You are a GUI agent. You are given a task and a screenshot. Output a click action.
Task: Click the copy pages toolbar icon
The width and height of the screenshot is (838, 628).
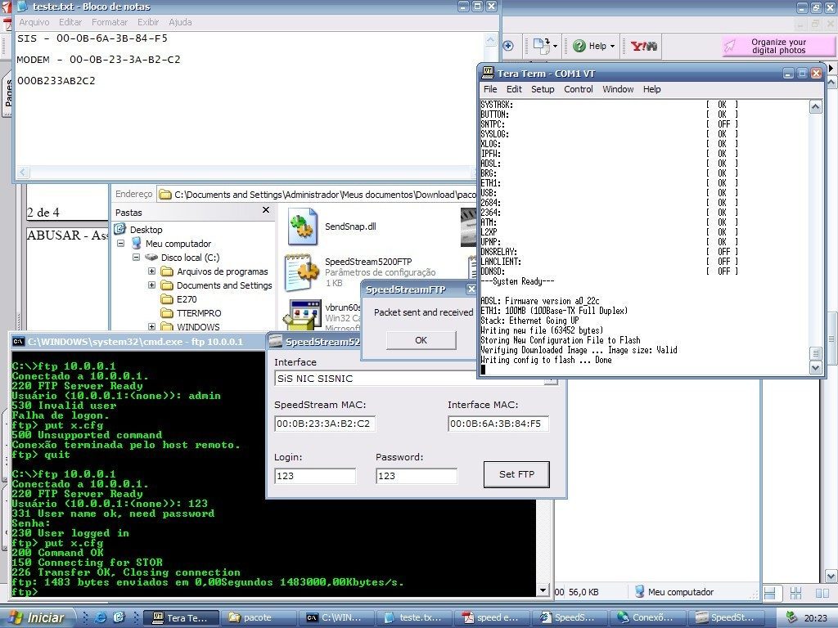point(542,46)
